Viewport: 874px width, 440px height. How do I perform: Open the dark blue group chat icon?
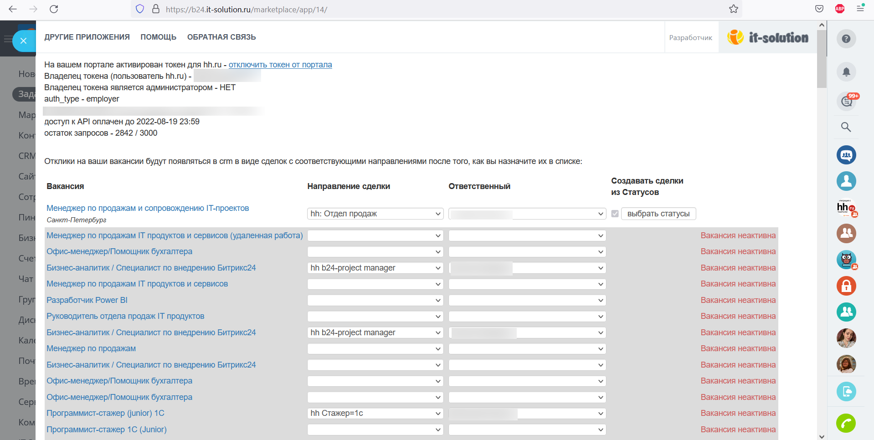coord(846,155)
